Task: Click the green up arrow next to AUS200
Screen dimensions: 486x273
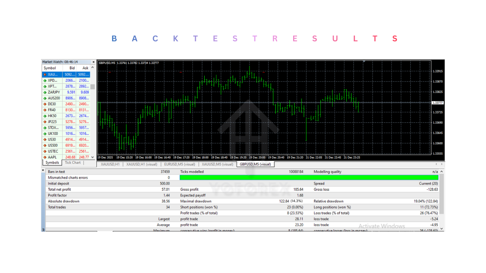Action: coord(45,98)
